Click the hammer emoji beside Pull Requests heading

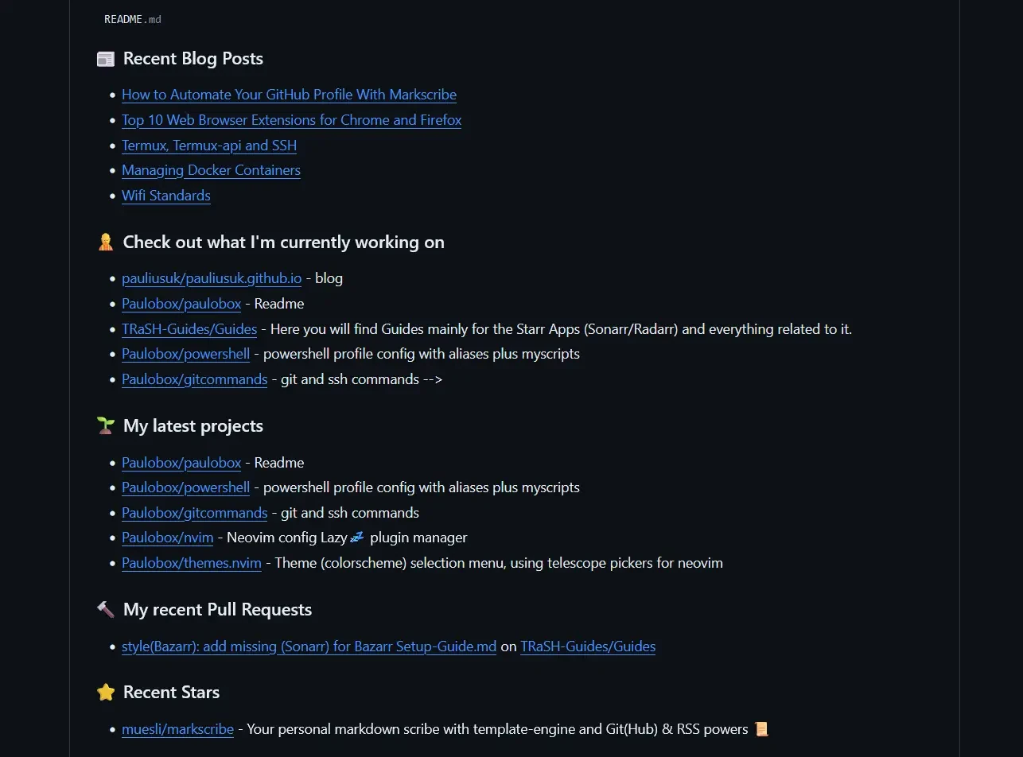106,610
